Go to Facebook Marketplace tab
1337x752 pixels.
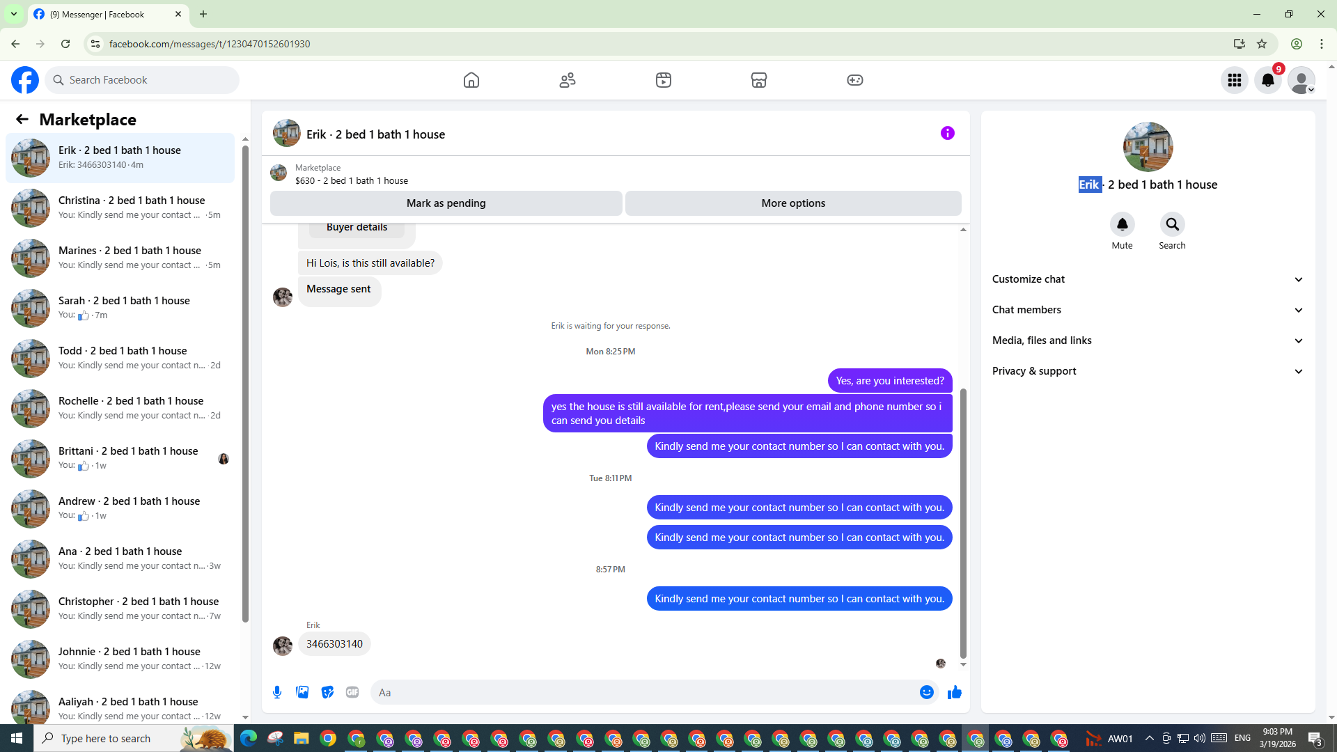(759, 80)
